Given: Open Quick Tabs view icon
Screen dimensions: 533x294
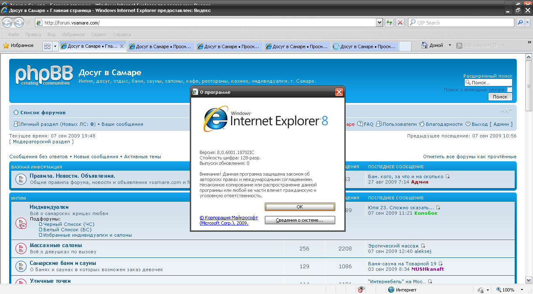Looking at the screenshot, I should (48, 46).
